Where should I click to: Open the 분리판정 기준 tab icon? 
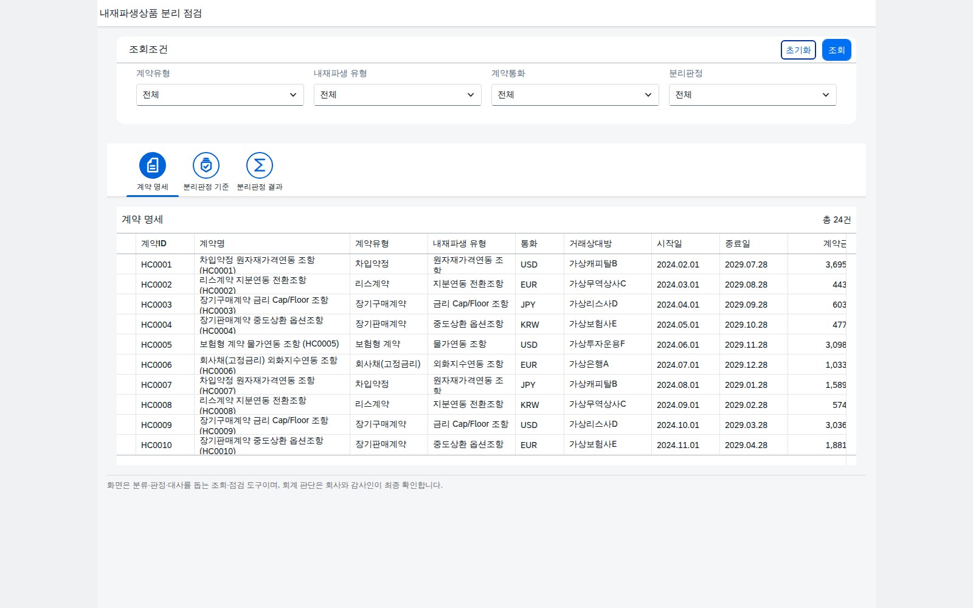pos(206,165)
